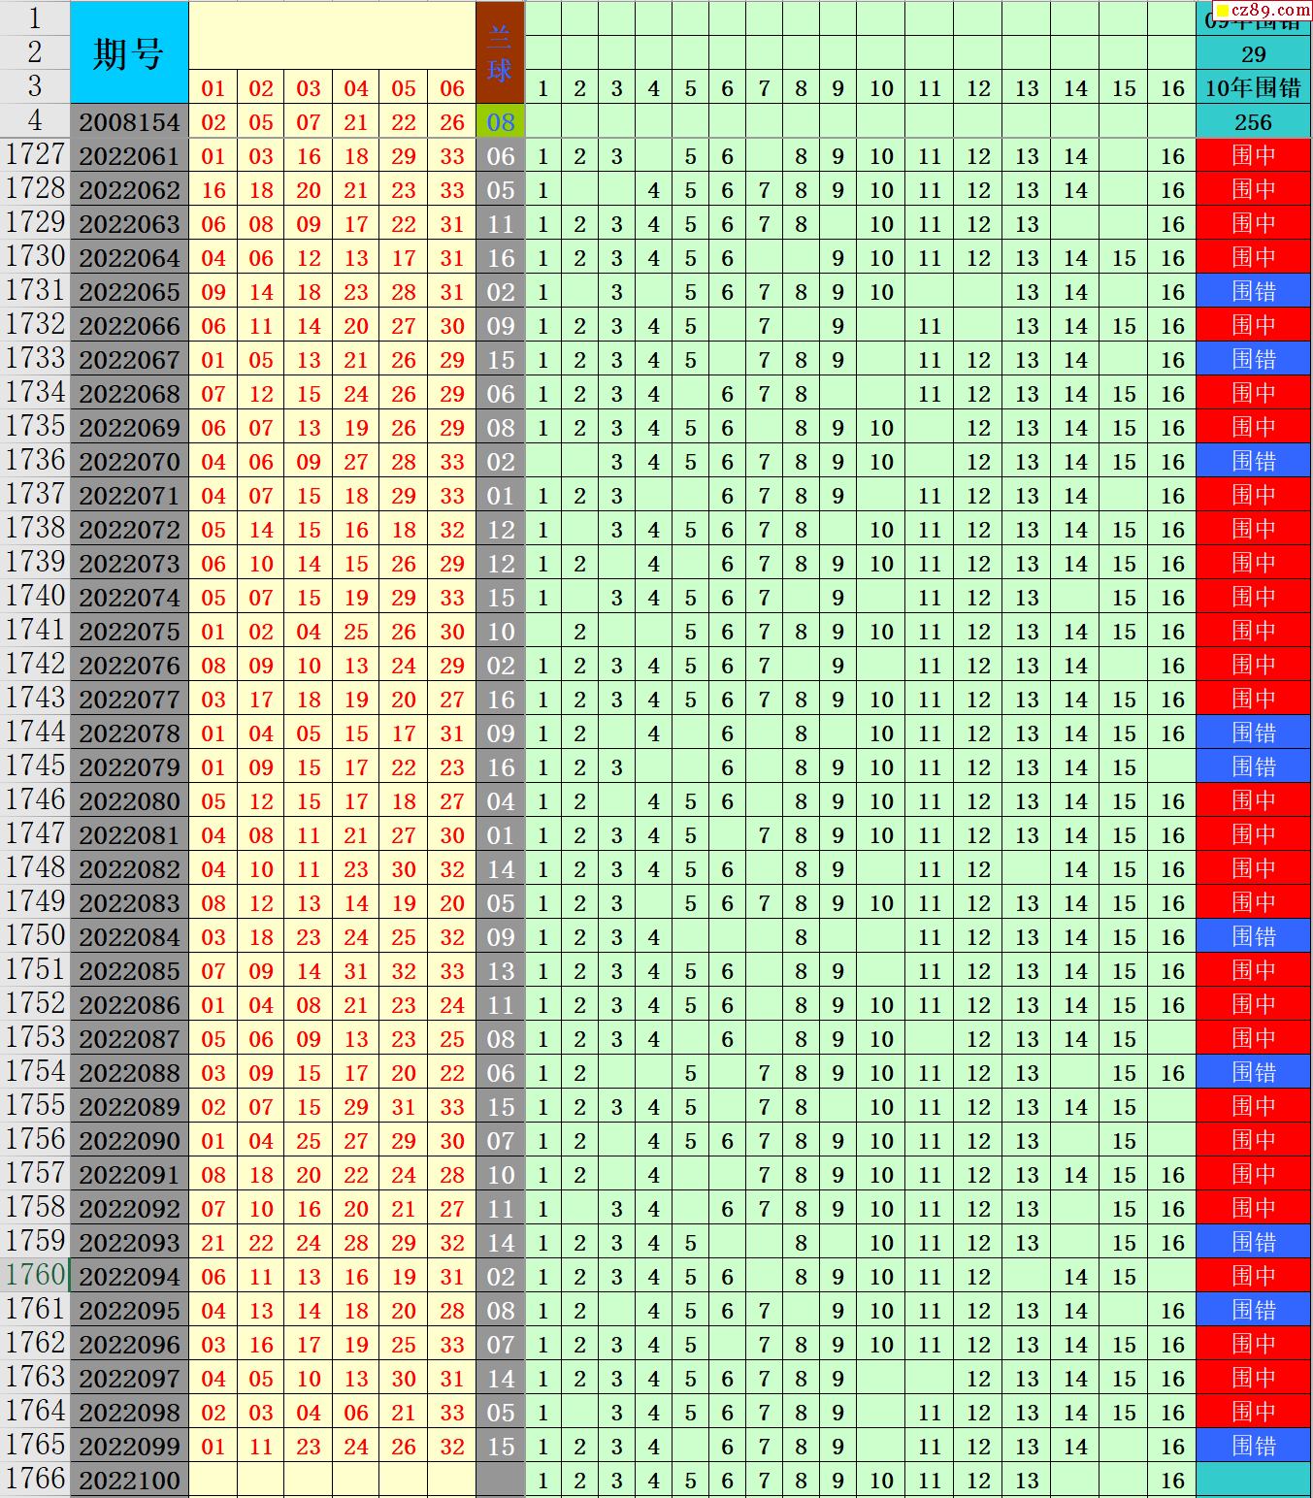Click the blue 围错 cell for period 2022065
Image resolution: width=1313 pixels, height=1498 pixels.
(x=1253, y=292)
